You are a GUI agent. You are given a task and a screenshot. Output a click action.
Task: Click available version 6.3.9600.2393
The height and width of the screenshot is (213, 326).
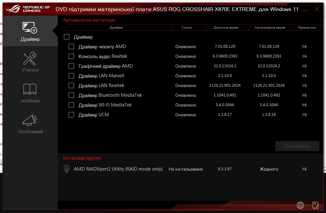coord(225,56)
